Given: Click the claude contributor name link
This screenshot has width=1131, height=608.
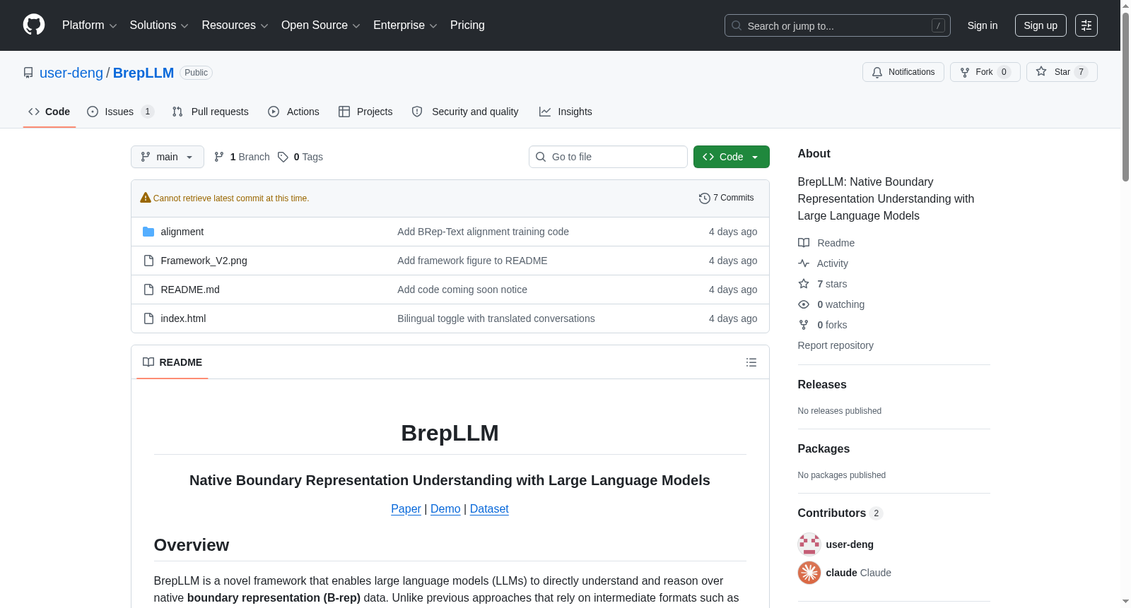Looking at the screenshot, I should [x=842, y=573].
